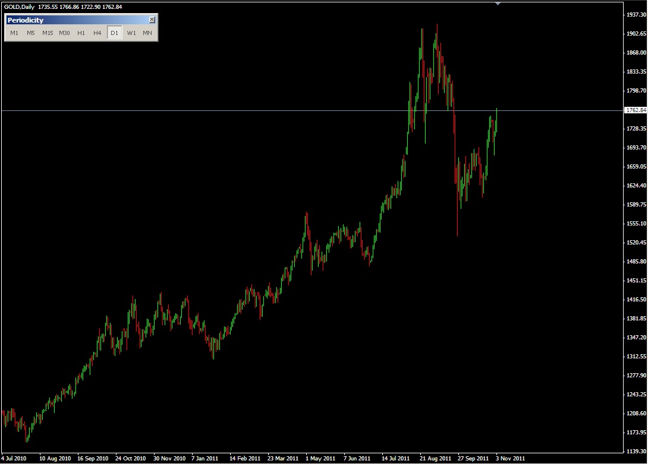
Task: Click the Periodicity toolbar title
Action: [25, 20]
